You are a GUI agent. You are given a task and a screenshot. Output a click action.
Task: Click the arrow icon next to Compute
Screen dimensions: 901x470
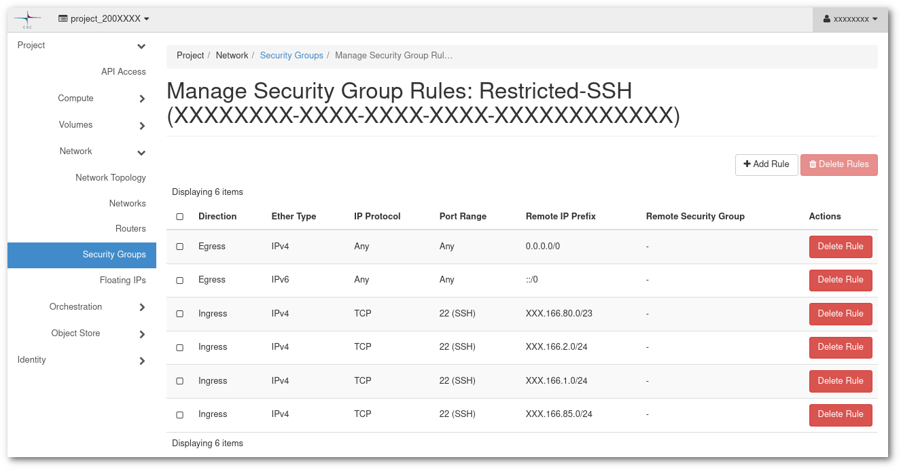tap(142, 98)
